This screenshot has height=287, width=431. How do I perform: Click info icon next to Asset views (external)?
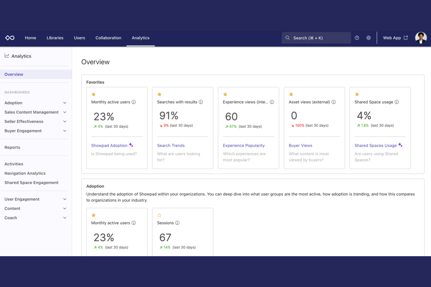[334, 102]
